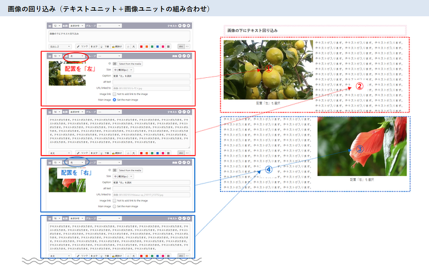Check 'Not to add link' for lemon image
The width and height of the screenshot is (429, 265).
114,94
